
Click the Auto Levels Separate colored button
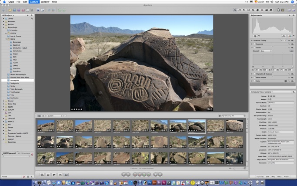point(290,36)
